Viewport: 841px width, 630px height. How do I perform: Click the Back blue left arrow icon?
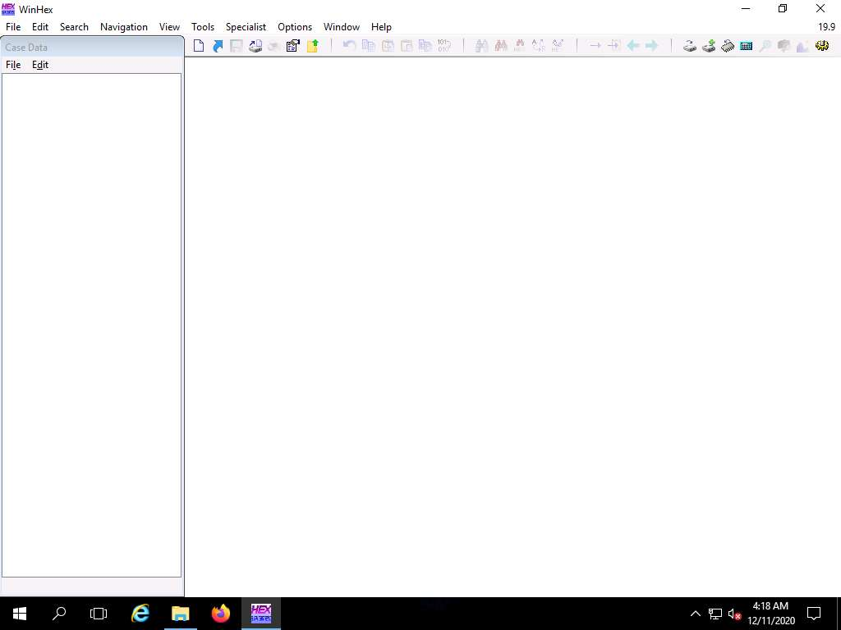pos(633,46)
